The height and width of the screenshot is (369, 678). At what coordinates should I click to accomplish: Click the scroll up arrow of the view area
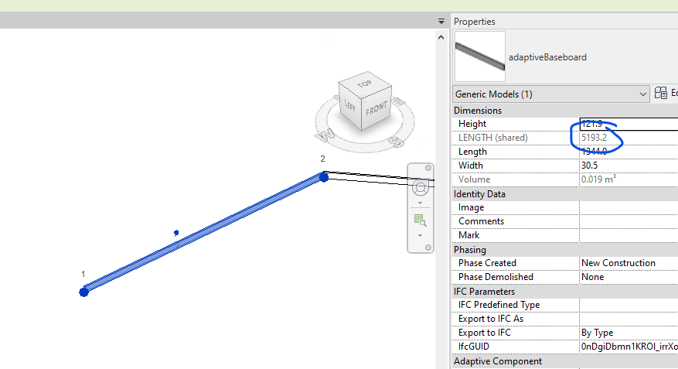(441, 37)
